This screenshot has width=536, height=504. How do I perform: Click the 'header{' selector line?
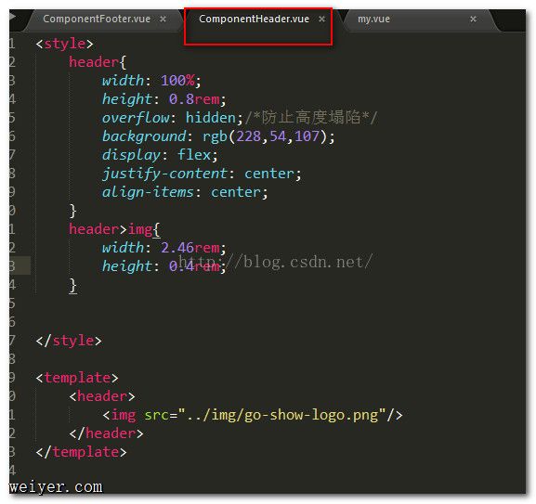[x=98, y=62]
